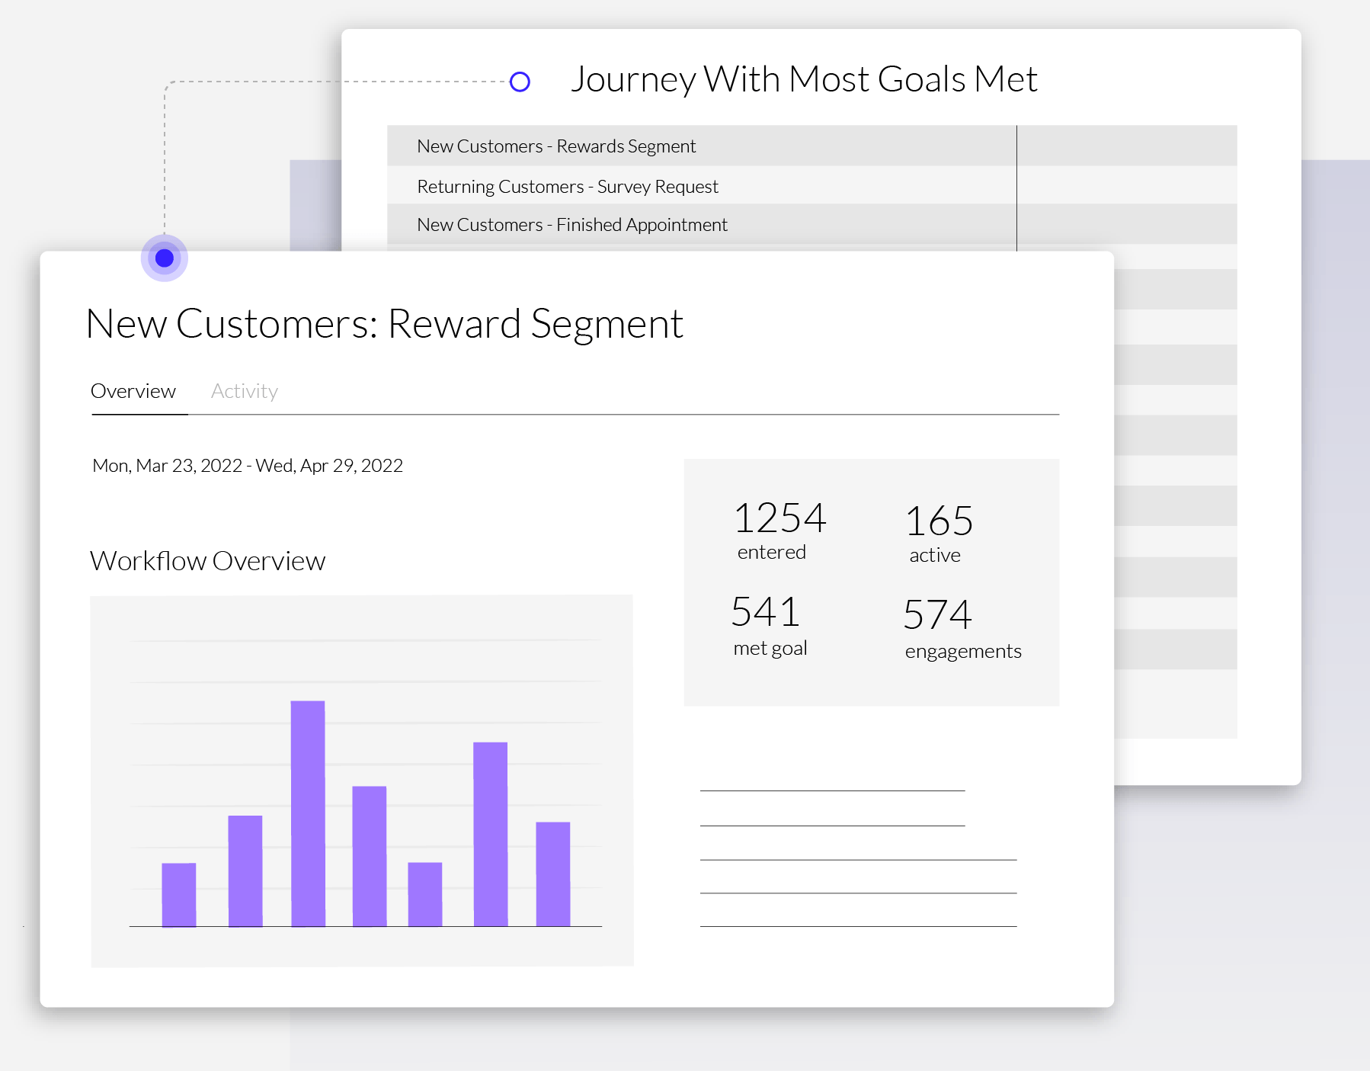Screen dimensions: 1370x1071
Task: Switch to the Activity tab
Action: tap(244, 391)
